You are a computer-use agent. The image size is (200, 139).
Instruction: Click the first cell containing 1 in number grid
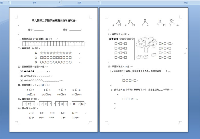[24, 44]
